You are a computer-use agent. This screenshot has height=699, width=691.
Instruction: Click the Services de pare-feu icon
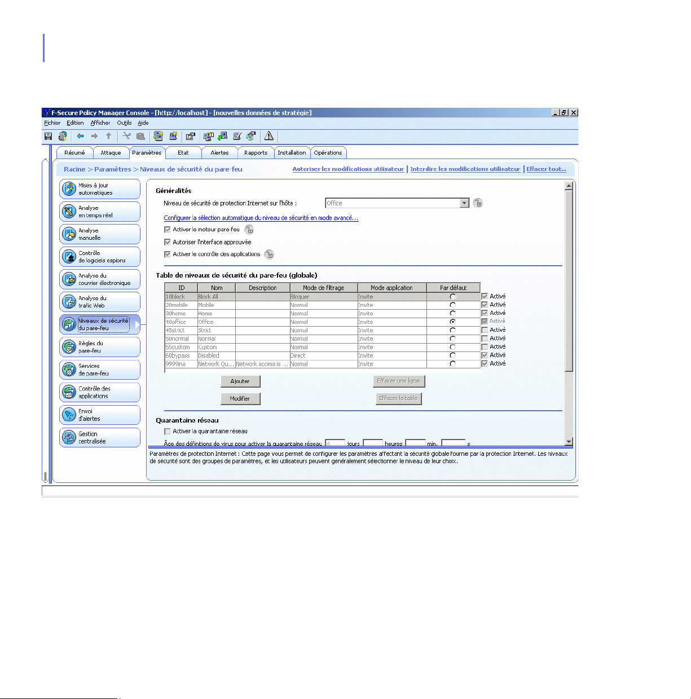[x=69, y=370]
